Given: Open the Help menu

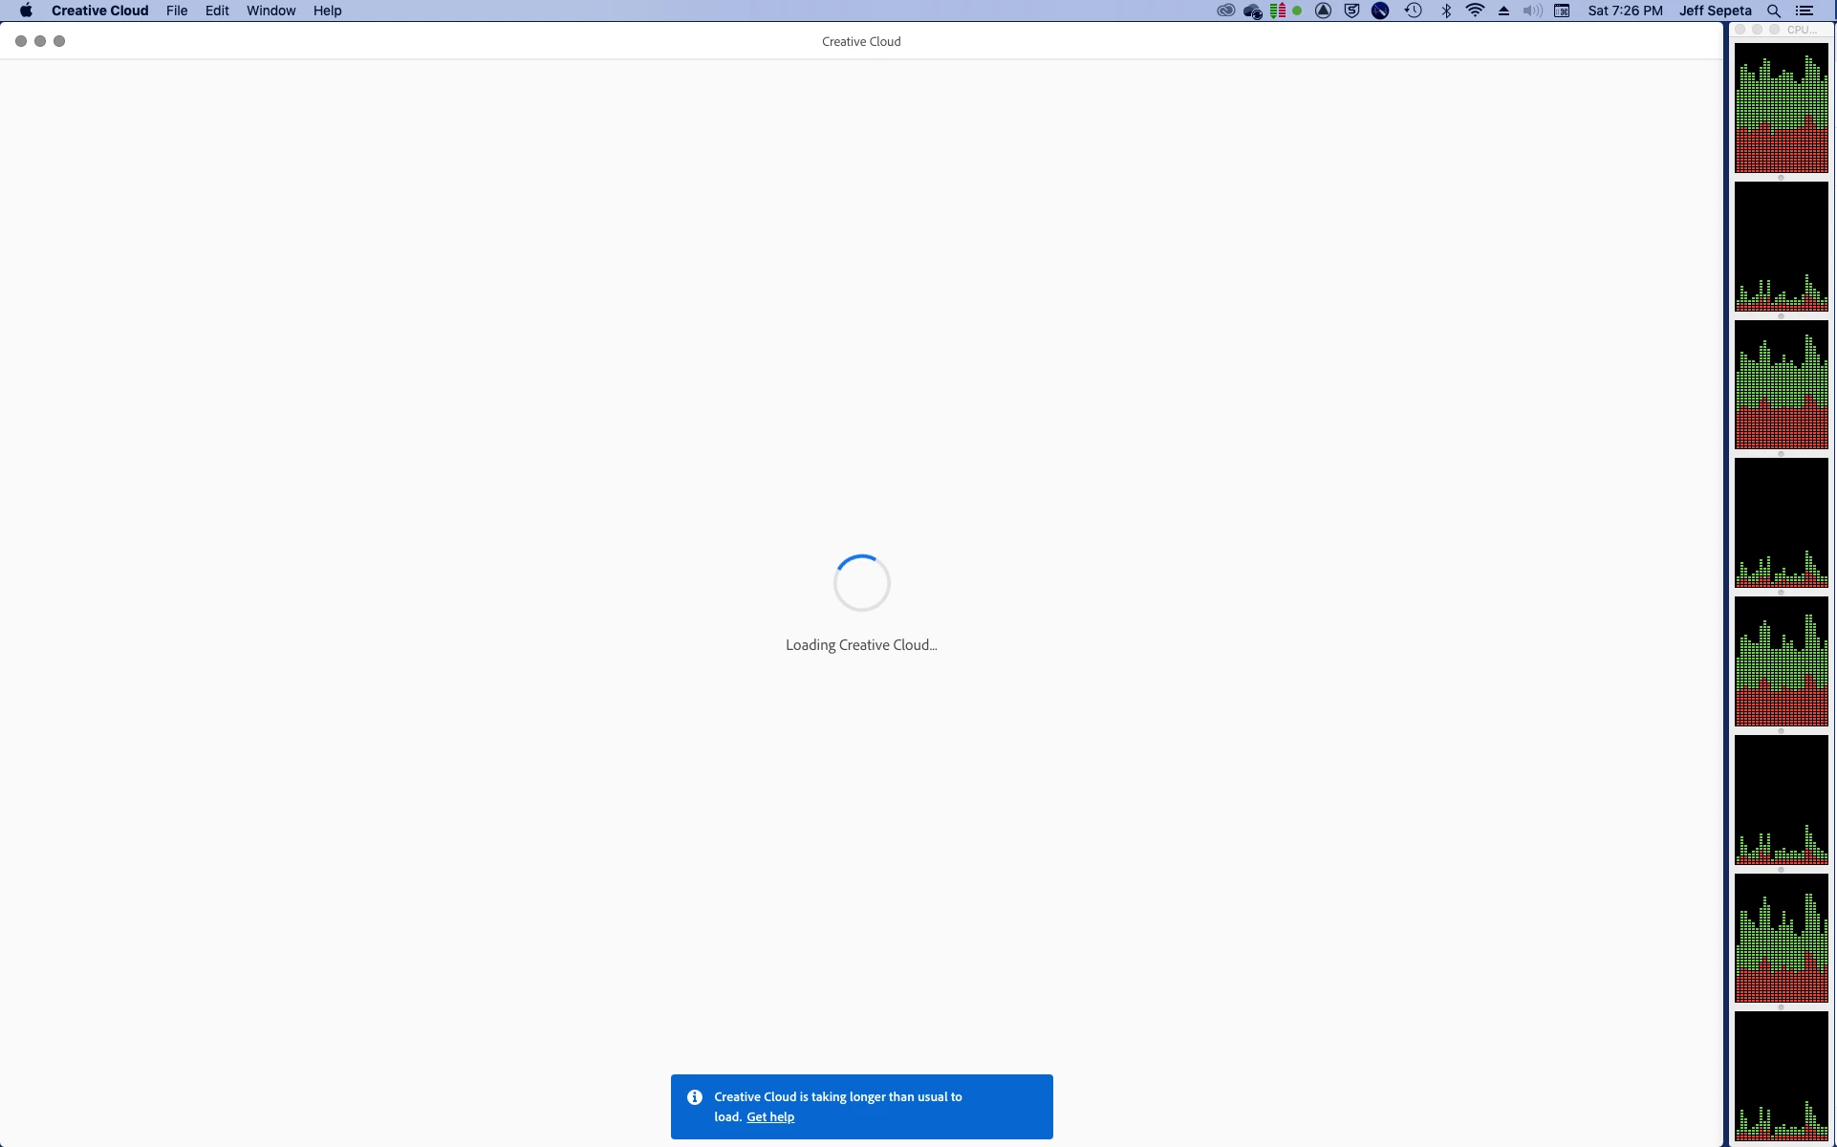Looking at the screenshot, I should [327, 11].
